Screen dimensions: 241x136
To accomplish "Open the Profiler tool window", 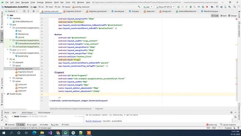I will coord(44,125).
